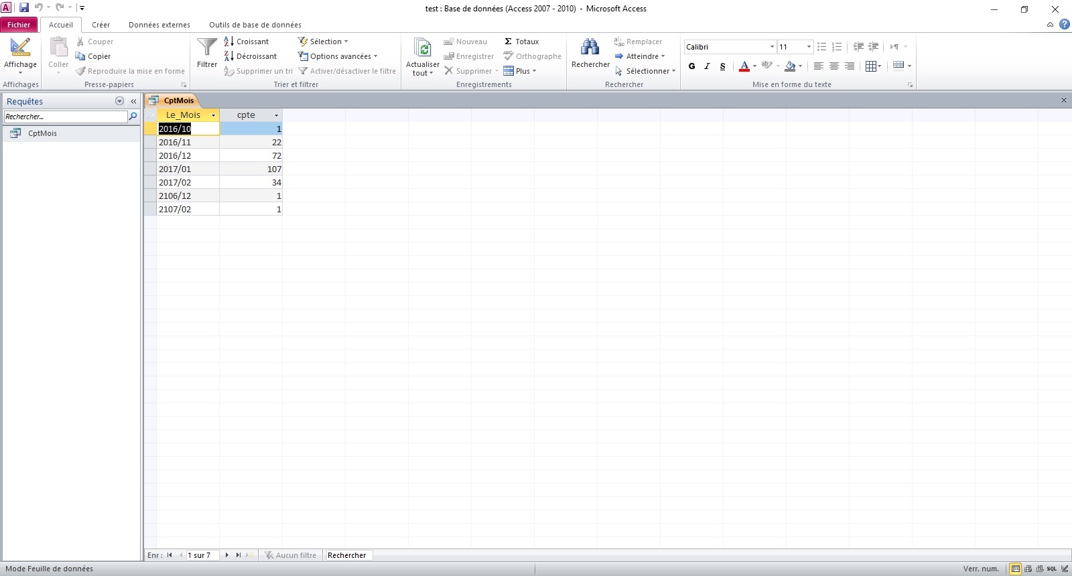Click the background fill color bucket
Image resolution: width=1072 pixels, height=576 pixels.
[790, 66]
